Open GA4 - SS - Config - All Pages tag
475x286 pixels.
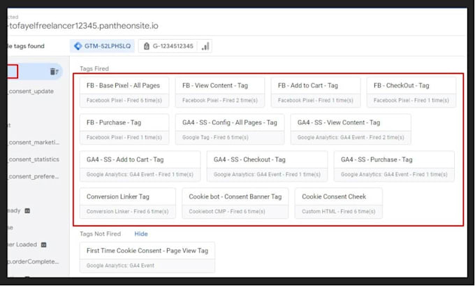(x=230, y=129)
